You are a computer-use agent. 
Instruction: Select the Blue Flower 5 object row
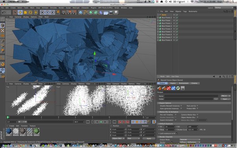[167, 32]
